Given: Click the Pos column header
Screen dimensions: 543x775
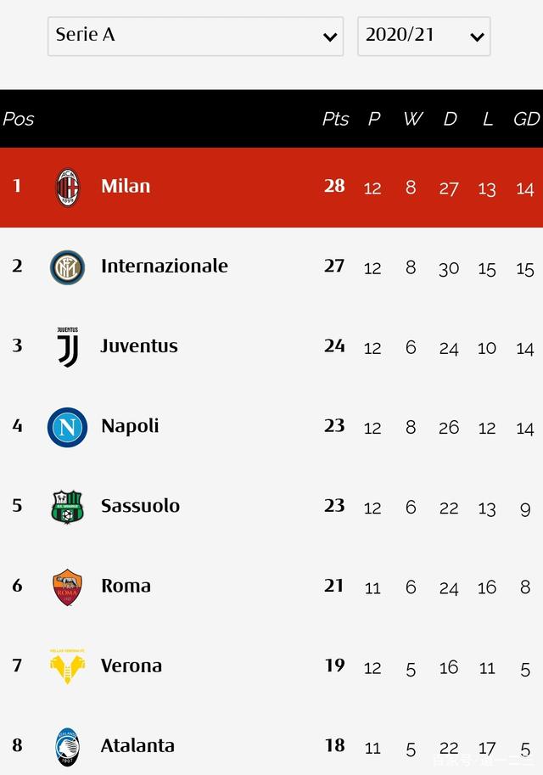Looking at the screenshot, I should tap(19, 119).
